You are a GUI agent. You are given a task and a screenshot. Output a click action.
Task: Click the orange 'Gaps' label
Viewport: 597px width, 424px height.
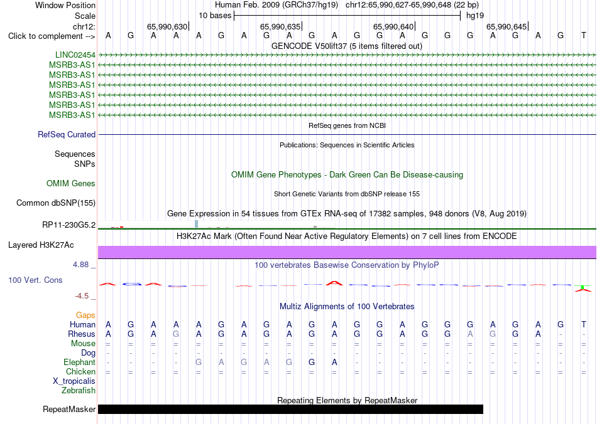click(x=85, y=315)
